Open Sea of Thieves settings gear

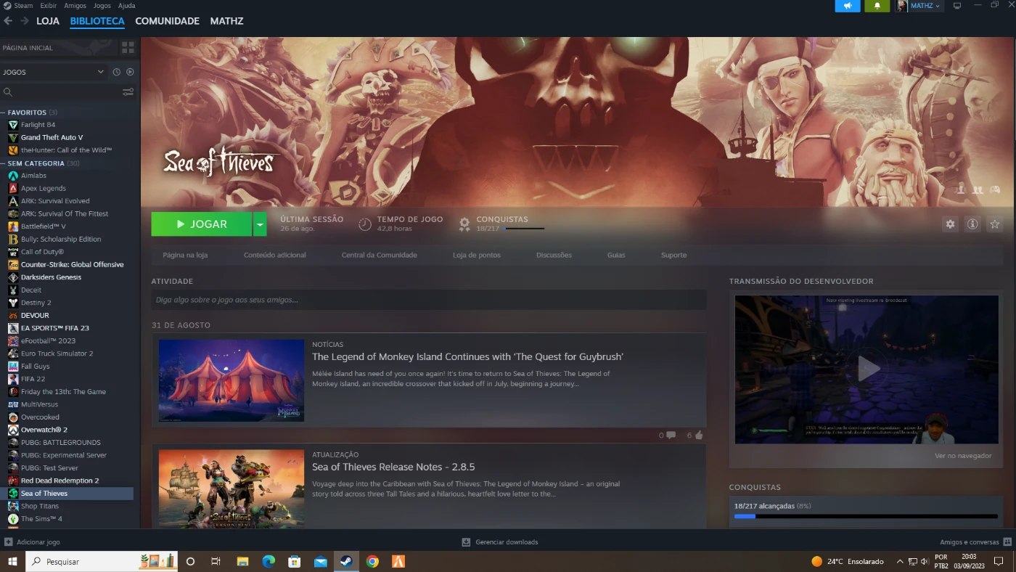(950, 224)
